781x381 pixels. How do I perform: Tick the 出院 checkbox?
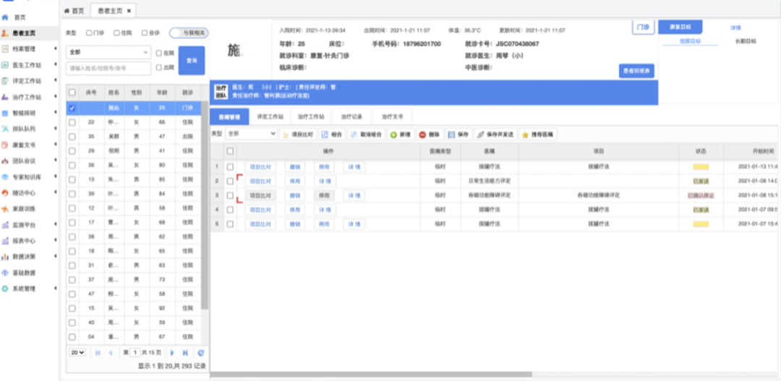point(158,67)
